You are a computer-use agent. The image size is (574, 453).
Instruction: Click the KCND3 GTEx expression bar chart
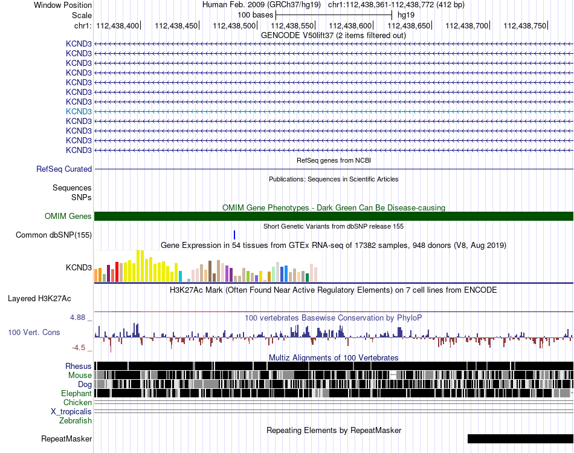[x=208, y=266]
